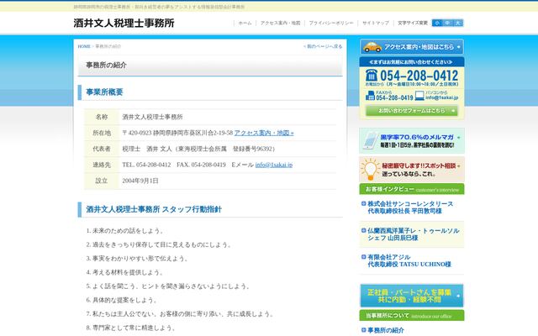Click guideline 1. 未来のための話をしよう。
This screenshot has height=336, width=538.
(125, 231)
